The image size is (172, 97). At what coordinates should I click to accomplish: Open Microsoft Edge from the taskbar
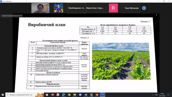(63, 95)
